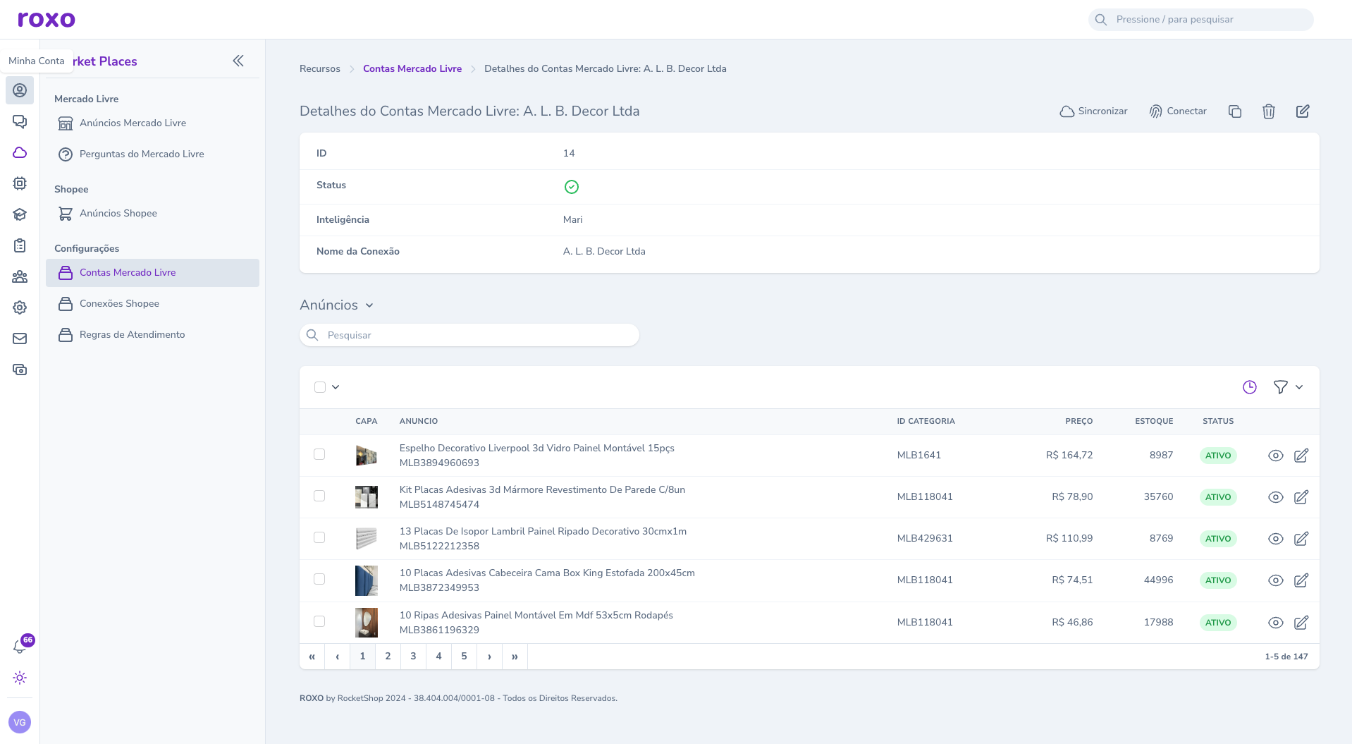Viewport: 1352px width, 744px height.
Task: Focus the global search field
Action: click(1201, 20)
